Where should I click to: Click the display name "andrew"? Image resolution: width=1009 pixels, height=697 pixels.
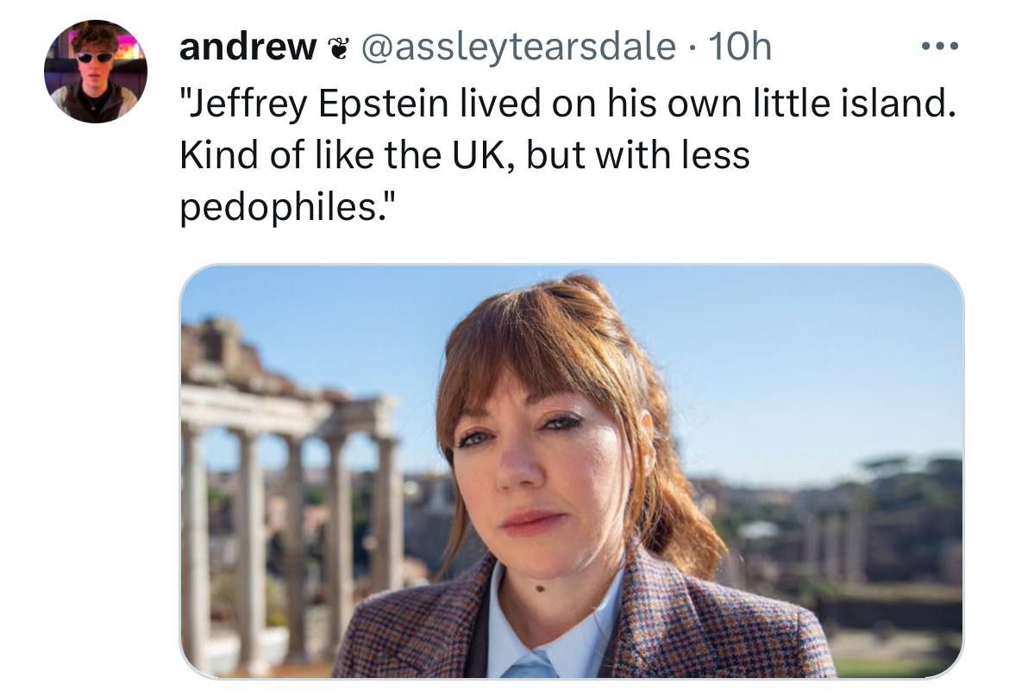tap(246, 47)
